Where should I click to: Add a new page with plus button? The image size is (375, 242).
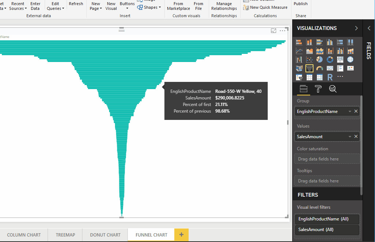[x=181, y=234]
